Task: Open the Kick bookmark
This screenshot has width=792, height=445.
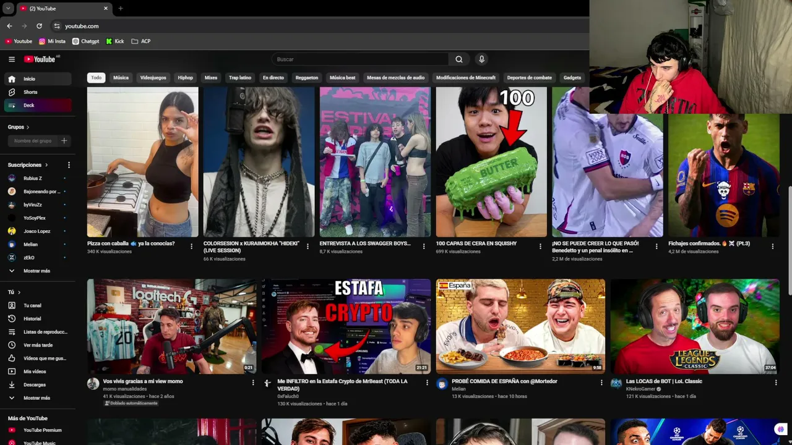Action: click(115, 41)
